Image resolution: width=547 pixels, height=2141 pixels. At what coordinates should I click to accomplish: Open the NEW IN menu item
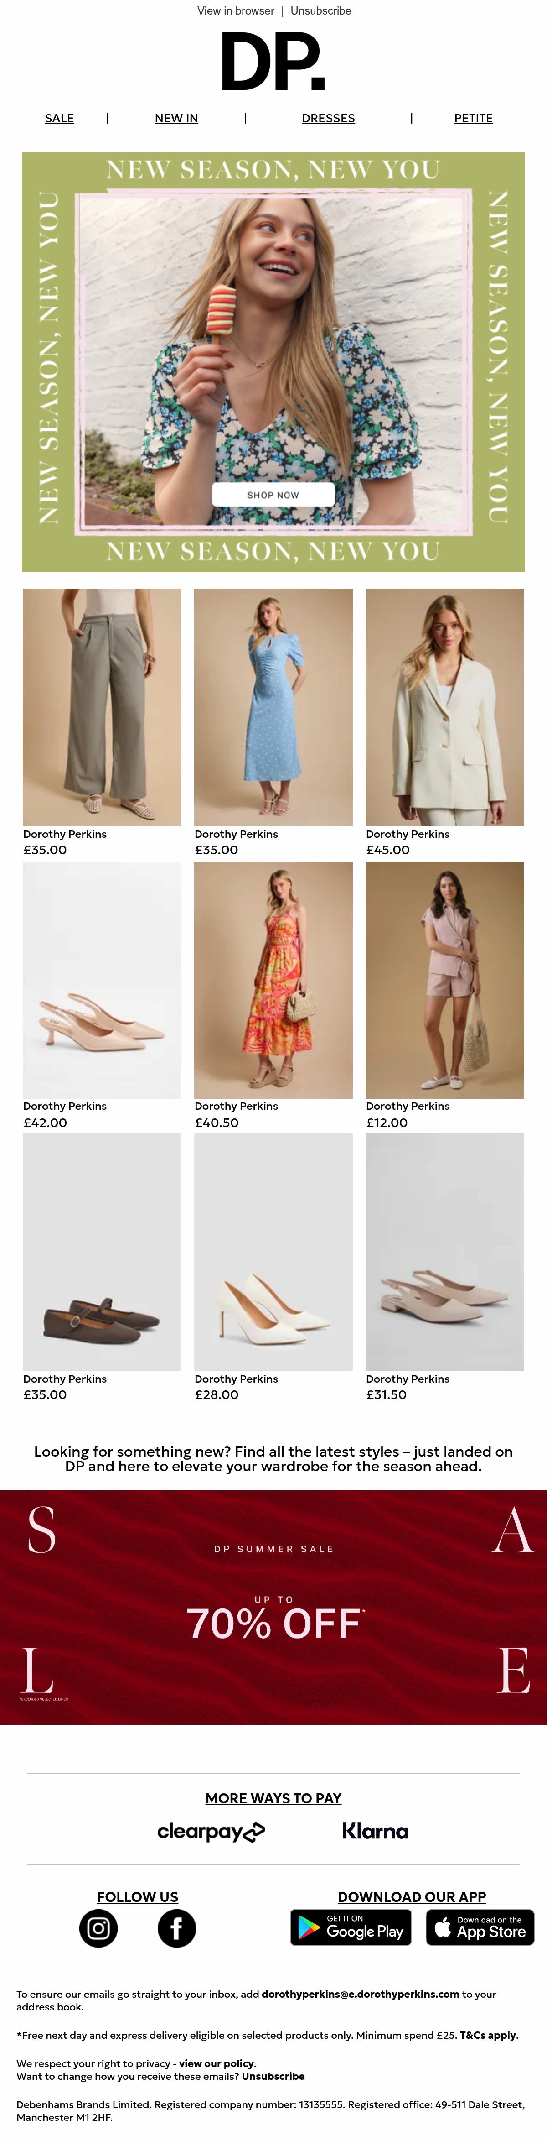176,119
